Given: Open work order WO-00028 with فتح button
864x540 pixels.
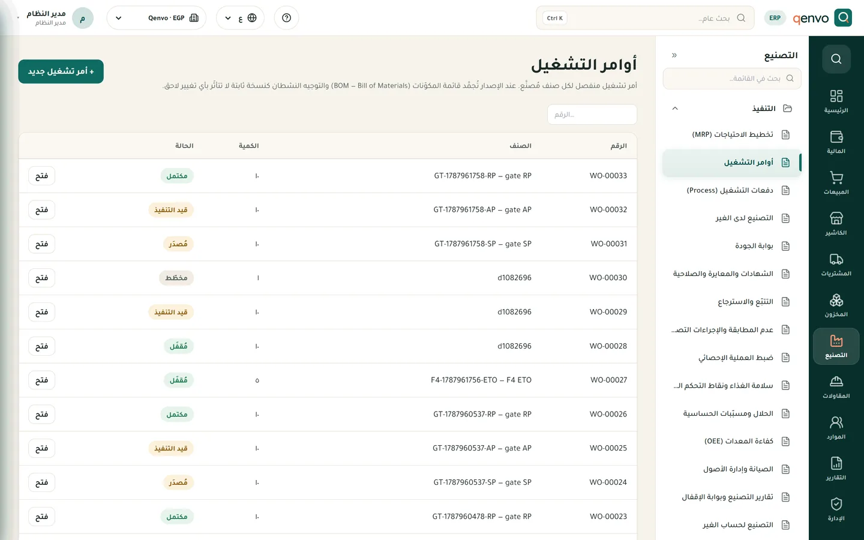Looking at the screenshot, I should (x=41, y=346).
